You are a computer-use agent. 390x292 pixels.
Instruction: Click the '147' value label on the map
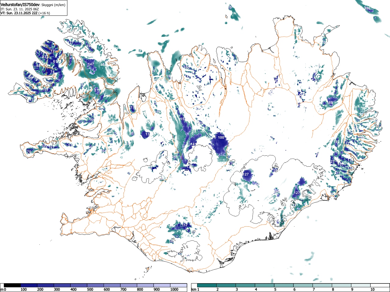pyautogui.click(x=91, y=64)
